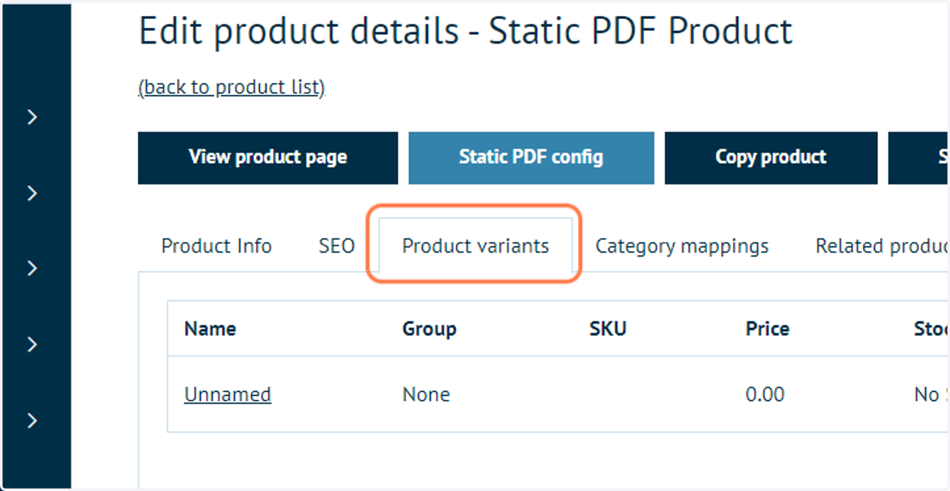Select the Product variants tab
Image resolution: width=950 pixels, height=491 pixels.
pyautogui.click(x=475, y=246)
